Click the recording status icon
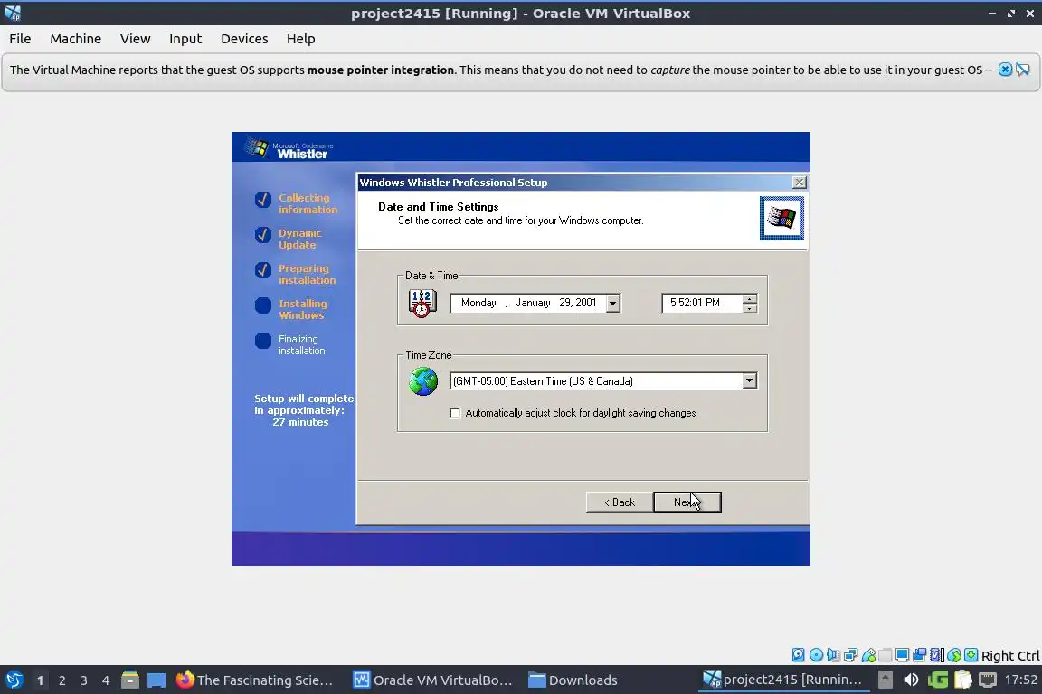The height and width of the screenshot is (694, 1042). (920, 655)
